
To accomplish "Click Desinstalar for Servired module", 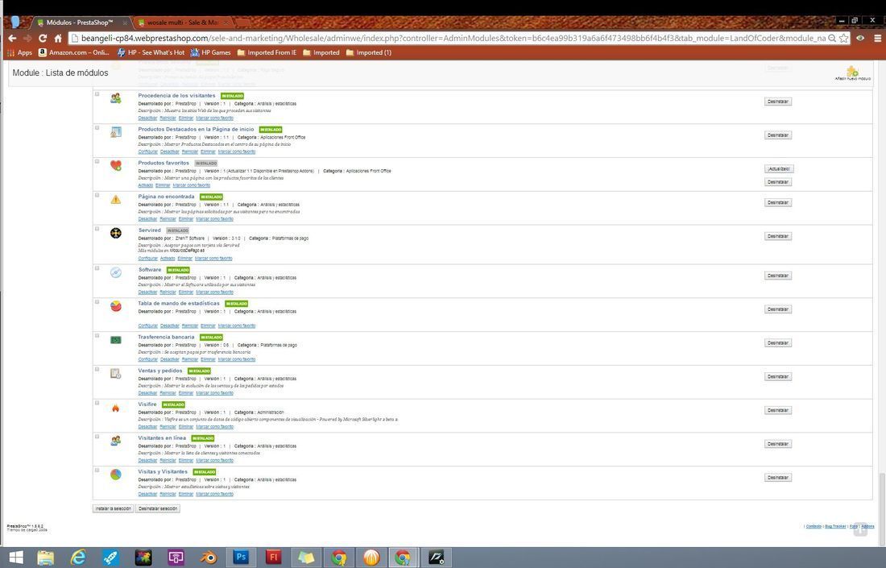I will 777,236.
